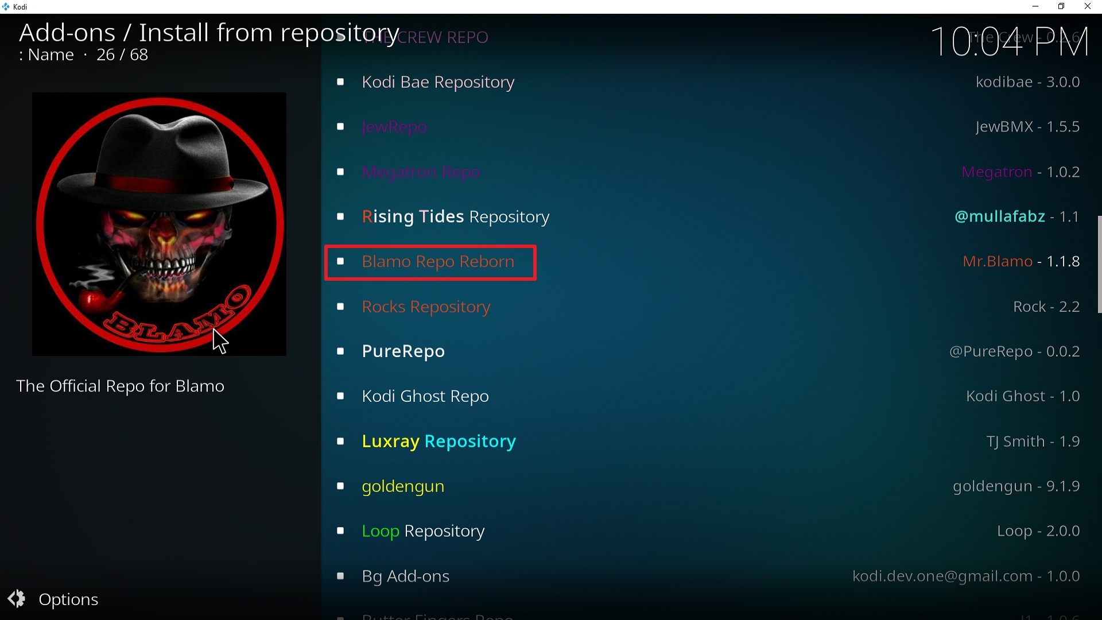Click the @mullafabz - 1.1 author text
The height and width of the screenshot is (620, 1102).
click(1016, 216)
